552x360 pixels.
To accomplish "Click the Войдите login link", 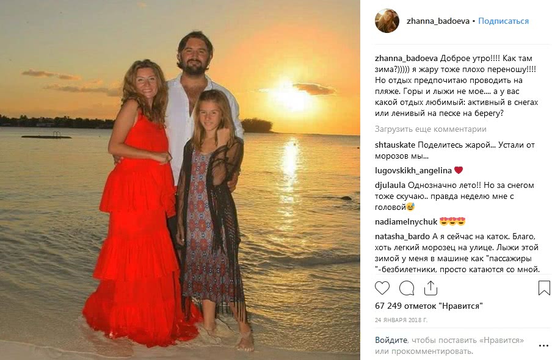I will point(391,340).
